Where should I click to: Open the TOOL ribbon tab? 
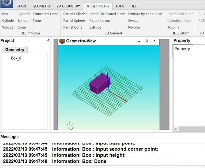[x=120, y=6]
